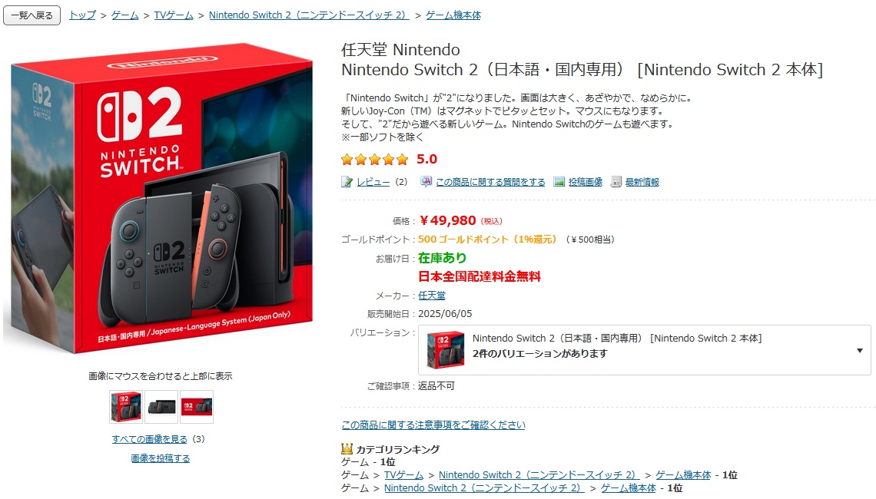
Task: Expand the variation dropdown arrow
Action: [860, 351]
